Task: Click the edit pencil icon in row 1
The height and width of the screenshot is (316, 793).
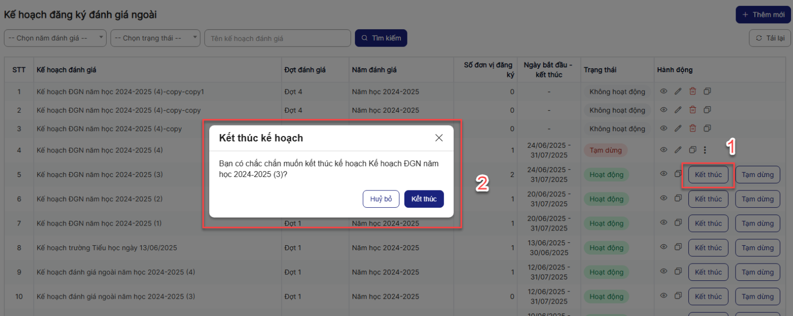Action: point(678,91)
